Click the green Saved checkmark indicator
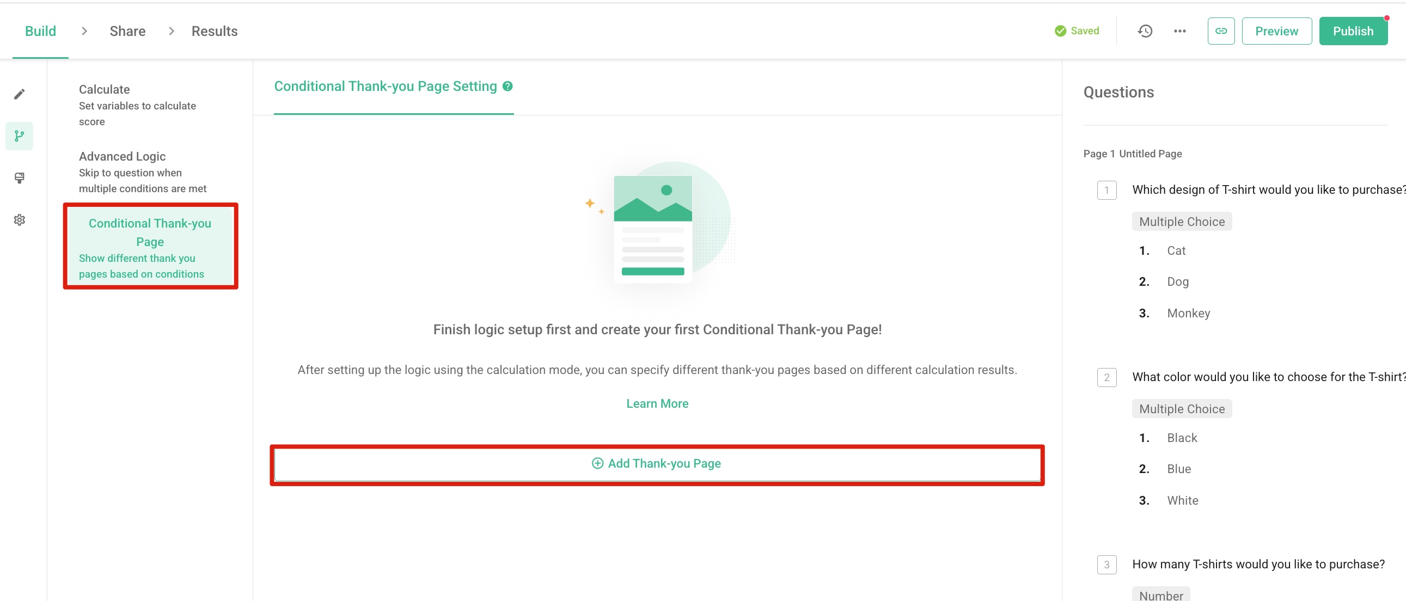Viewport: 1406px width, 601px height. click(x=1060, y=30)
